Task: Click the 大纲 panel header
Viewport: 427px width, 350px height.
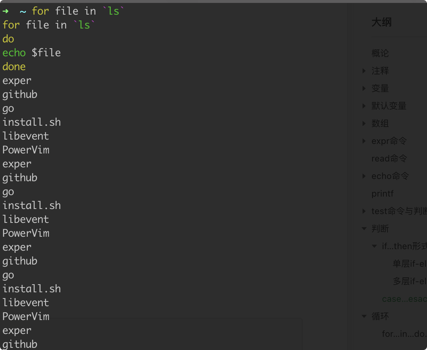Action: tap(382, 22)
